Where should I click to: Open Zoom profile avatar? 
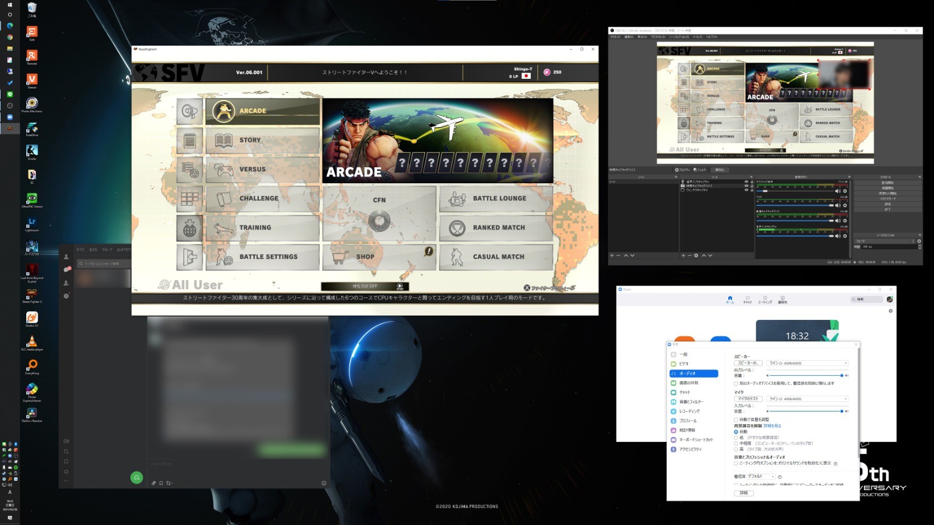coord(890,299)
